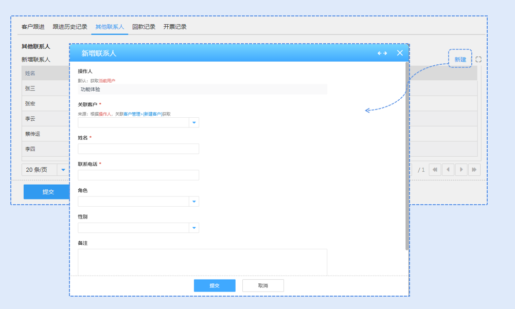Viewport: 515px width, 309px height.
Task: Change the 20 条/页 page size
Action: coord(63,170)
